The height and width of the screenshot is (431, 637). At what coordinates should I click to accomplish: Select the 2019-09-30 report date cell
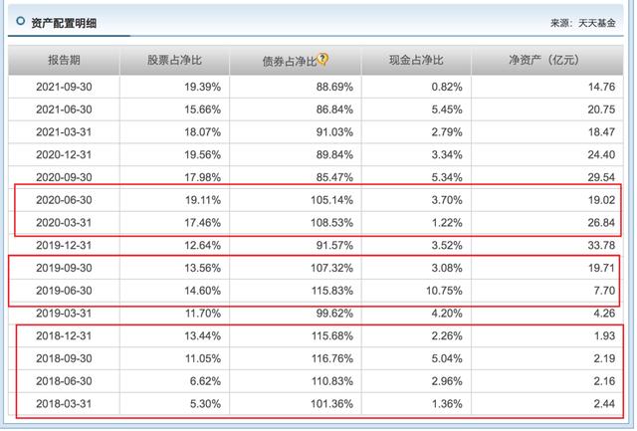(64, 268)
